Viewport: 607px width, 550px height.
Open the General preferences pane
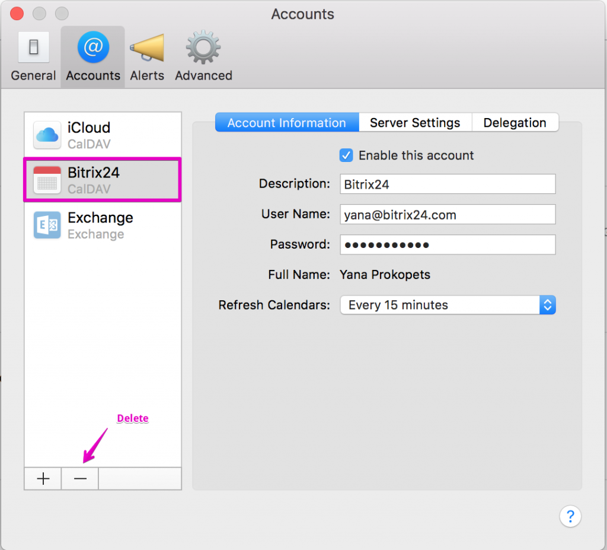[x=33, y=58]
